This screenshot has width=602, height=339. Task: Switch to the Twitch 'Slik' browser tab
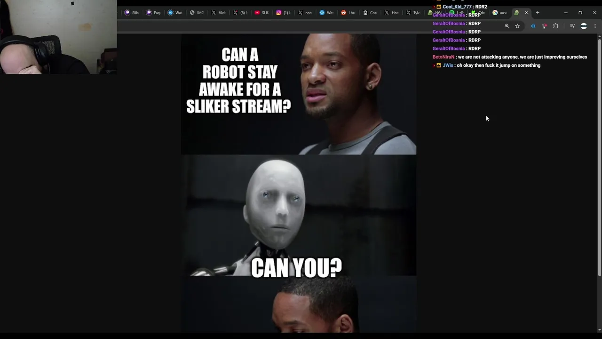131,13
